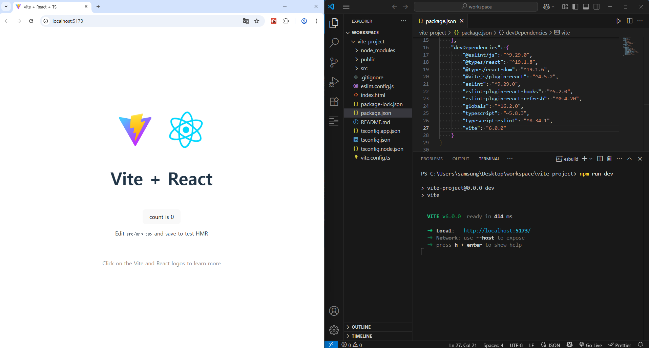
Task: Open Explorer Views and More Actions menu
Action: tap(403, 21)
